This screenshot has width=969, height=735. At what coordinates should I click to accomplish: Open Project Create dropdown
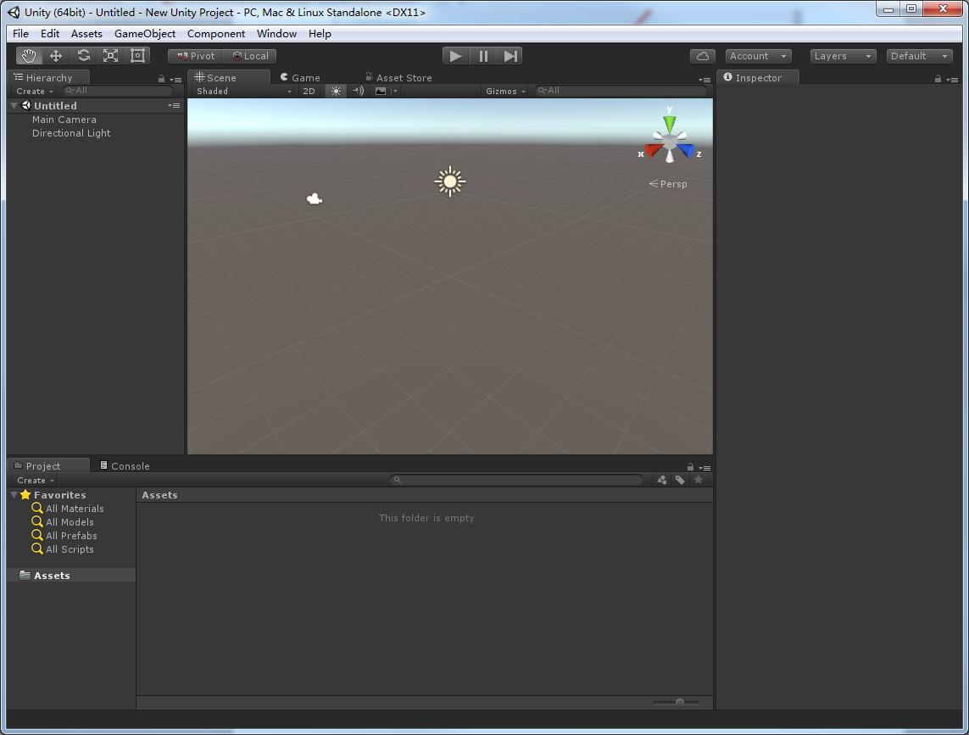click(36, 481)
